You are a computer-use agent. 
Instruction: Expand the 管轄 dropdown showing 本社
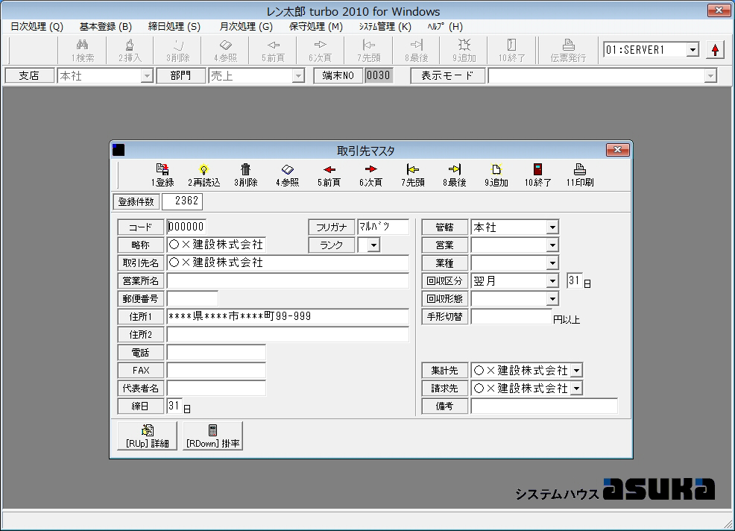pyautogui.click(x=552, y=227)
